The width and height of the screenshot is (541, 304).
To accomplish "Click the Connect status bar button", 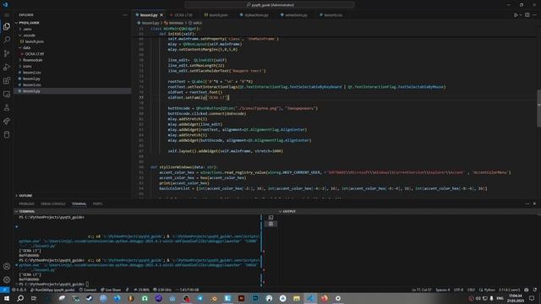I will 88,290.
